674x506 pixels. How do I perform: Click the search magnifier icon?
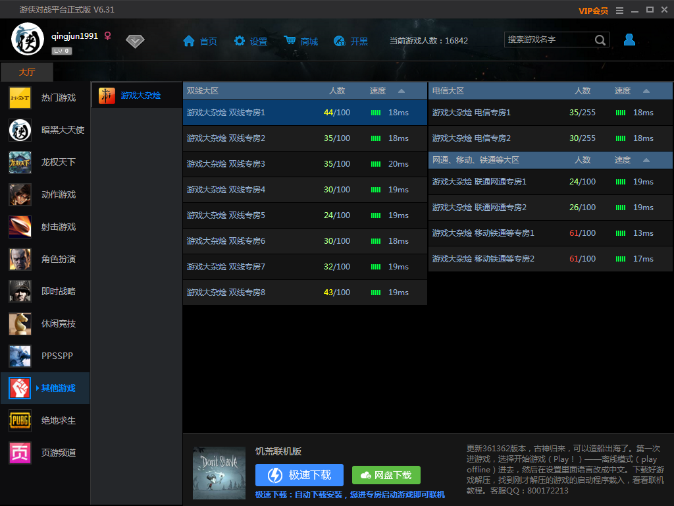click(600, 40)
